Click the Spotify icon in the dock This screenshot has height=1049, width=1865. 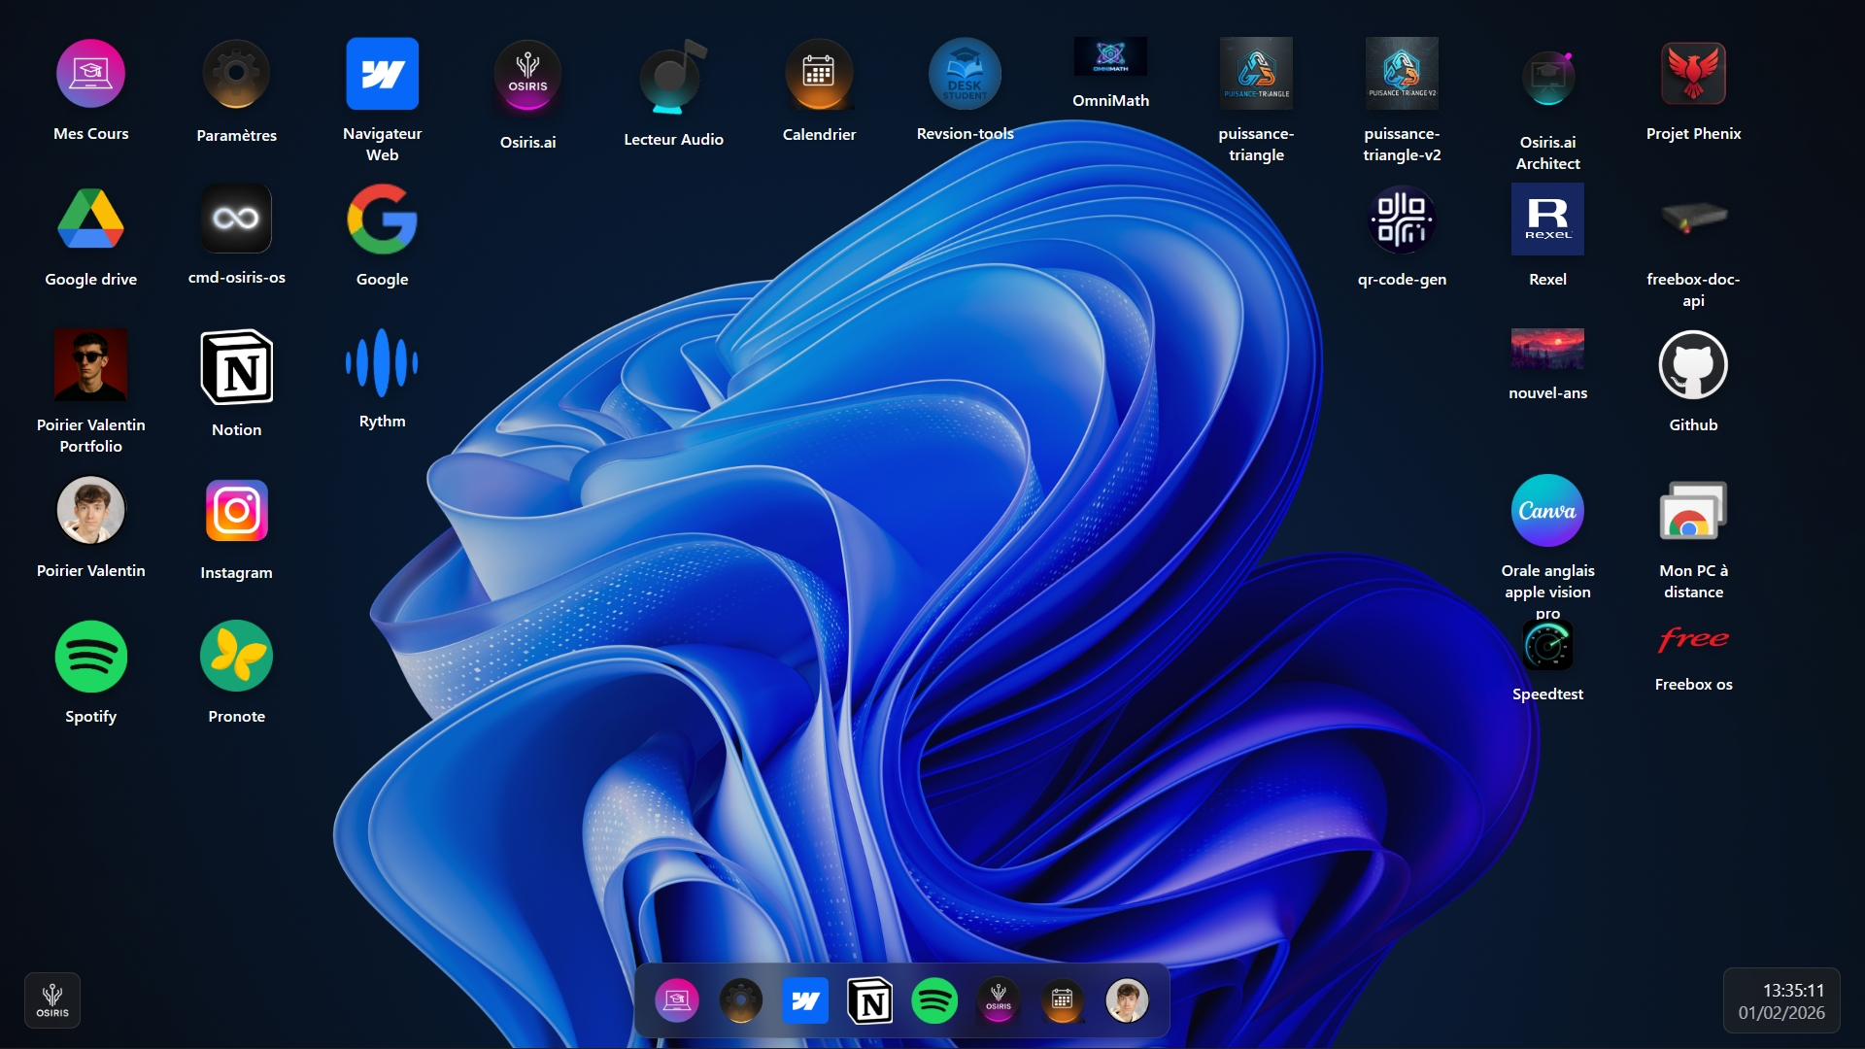(x=934, y=1000)
